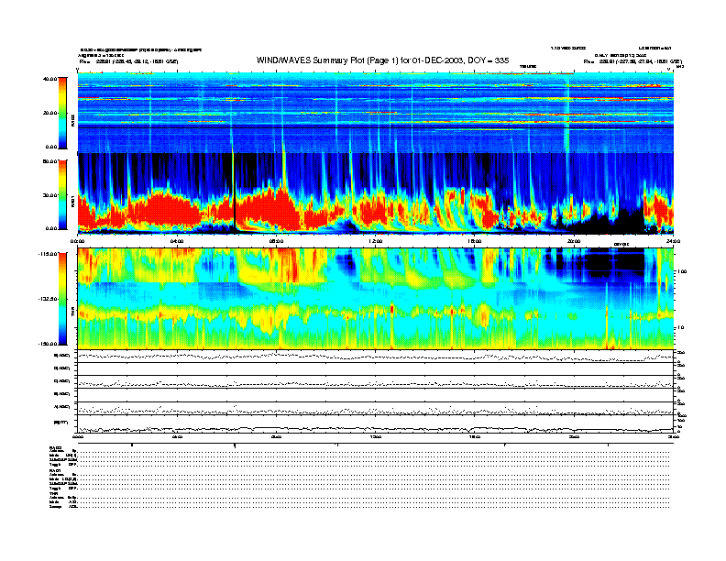
Task: Click the RAD2 spectrogram panel
Action: (x=376, y=112)
